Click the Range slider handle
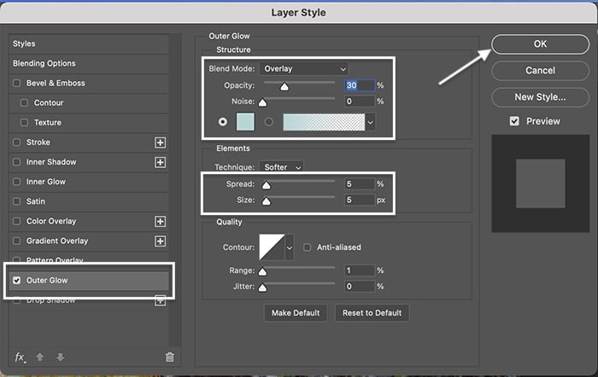598x377 pixels. click(x=262, y=272)
